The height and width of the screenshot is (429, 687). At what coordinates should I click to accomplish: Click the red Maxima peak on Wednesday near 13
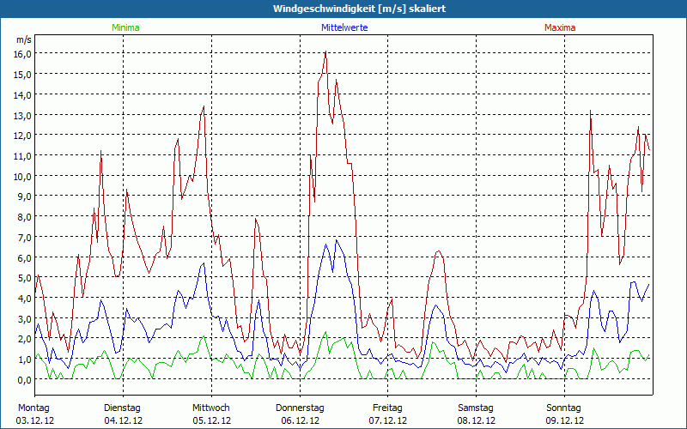(204, 106)
